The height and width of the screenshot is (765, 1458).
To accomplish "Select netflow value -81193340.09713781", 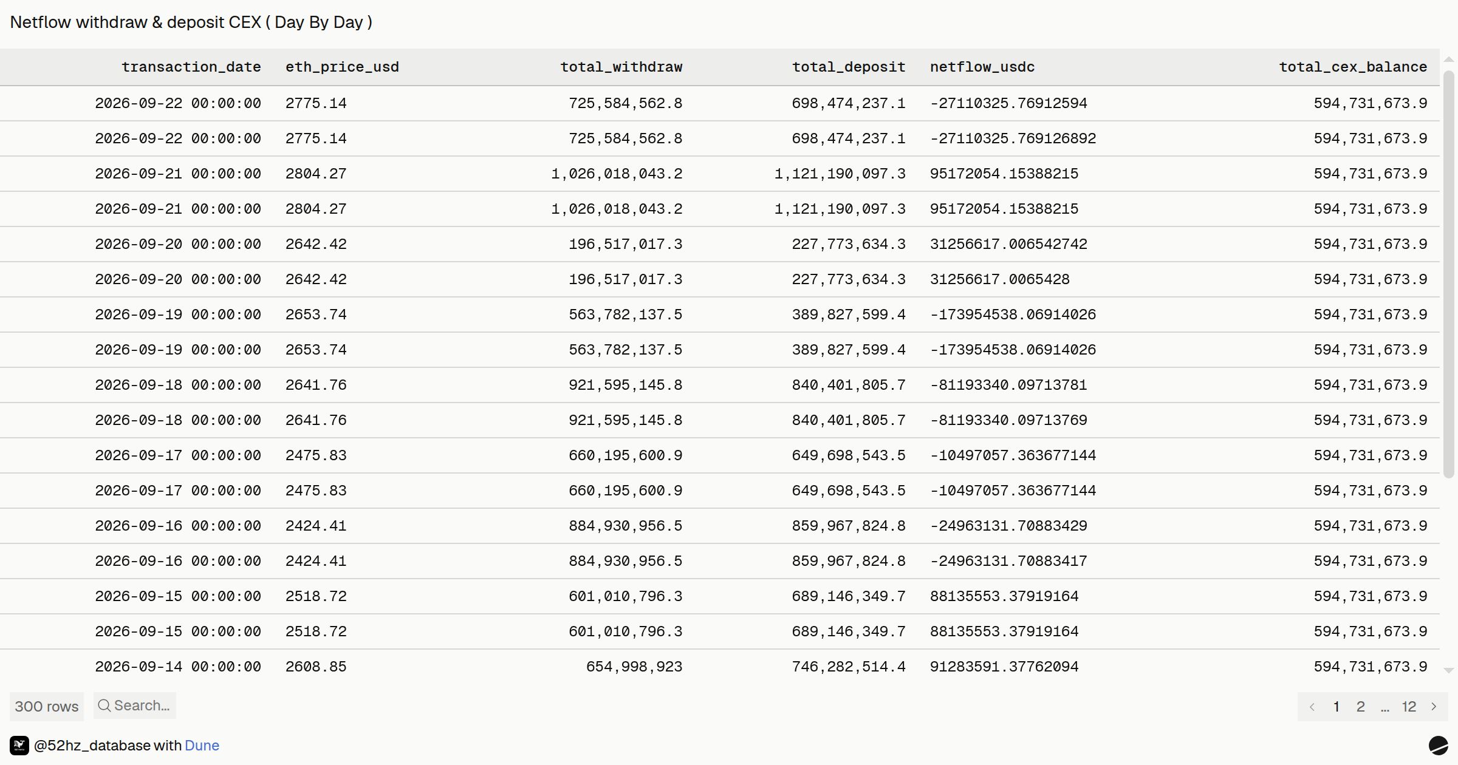I will (x=1008, y=385).
